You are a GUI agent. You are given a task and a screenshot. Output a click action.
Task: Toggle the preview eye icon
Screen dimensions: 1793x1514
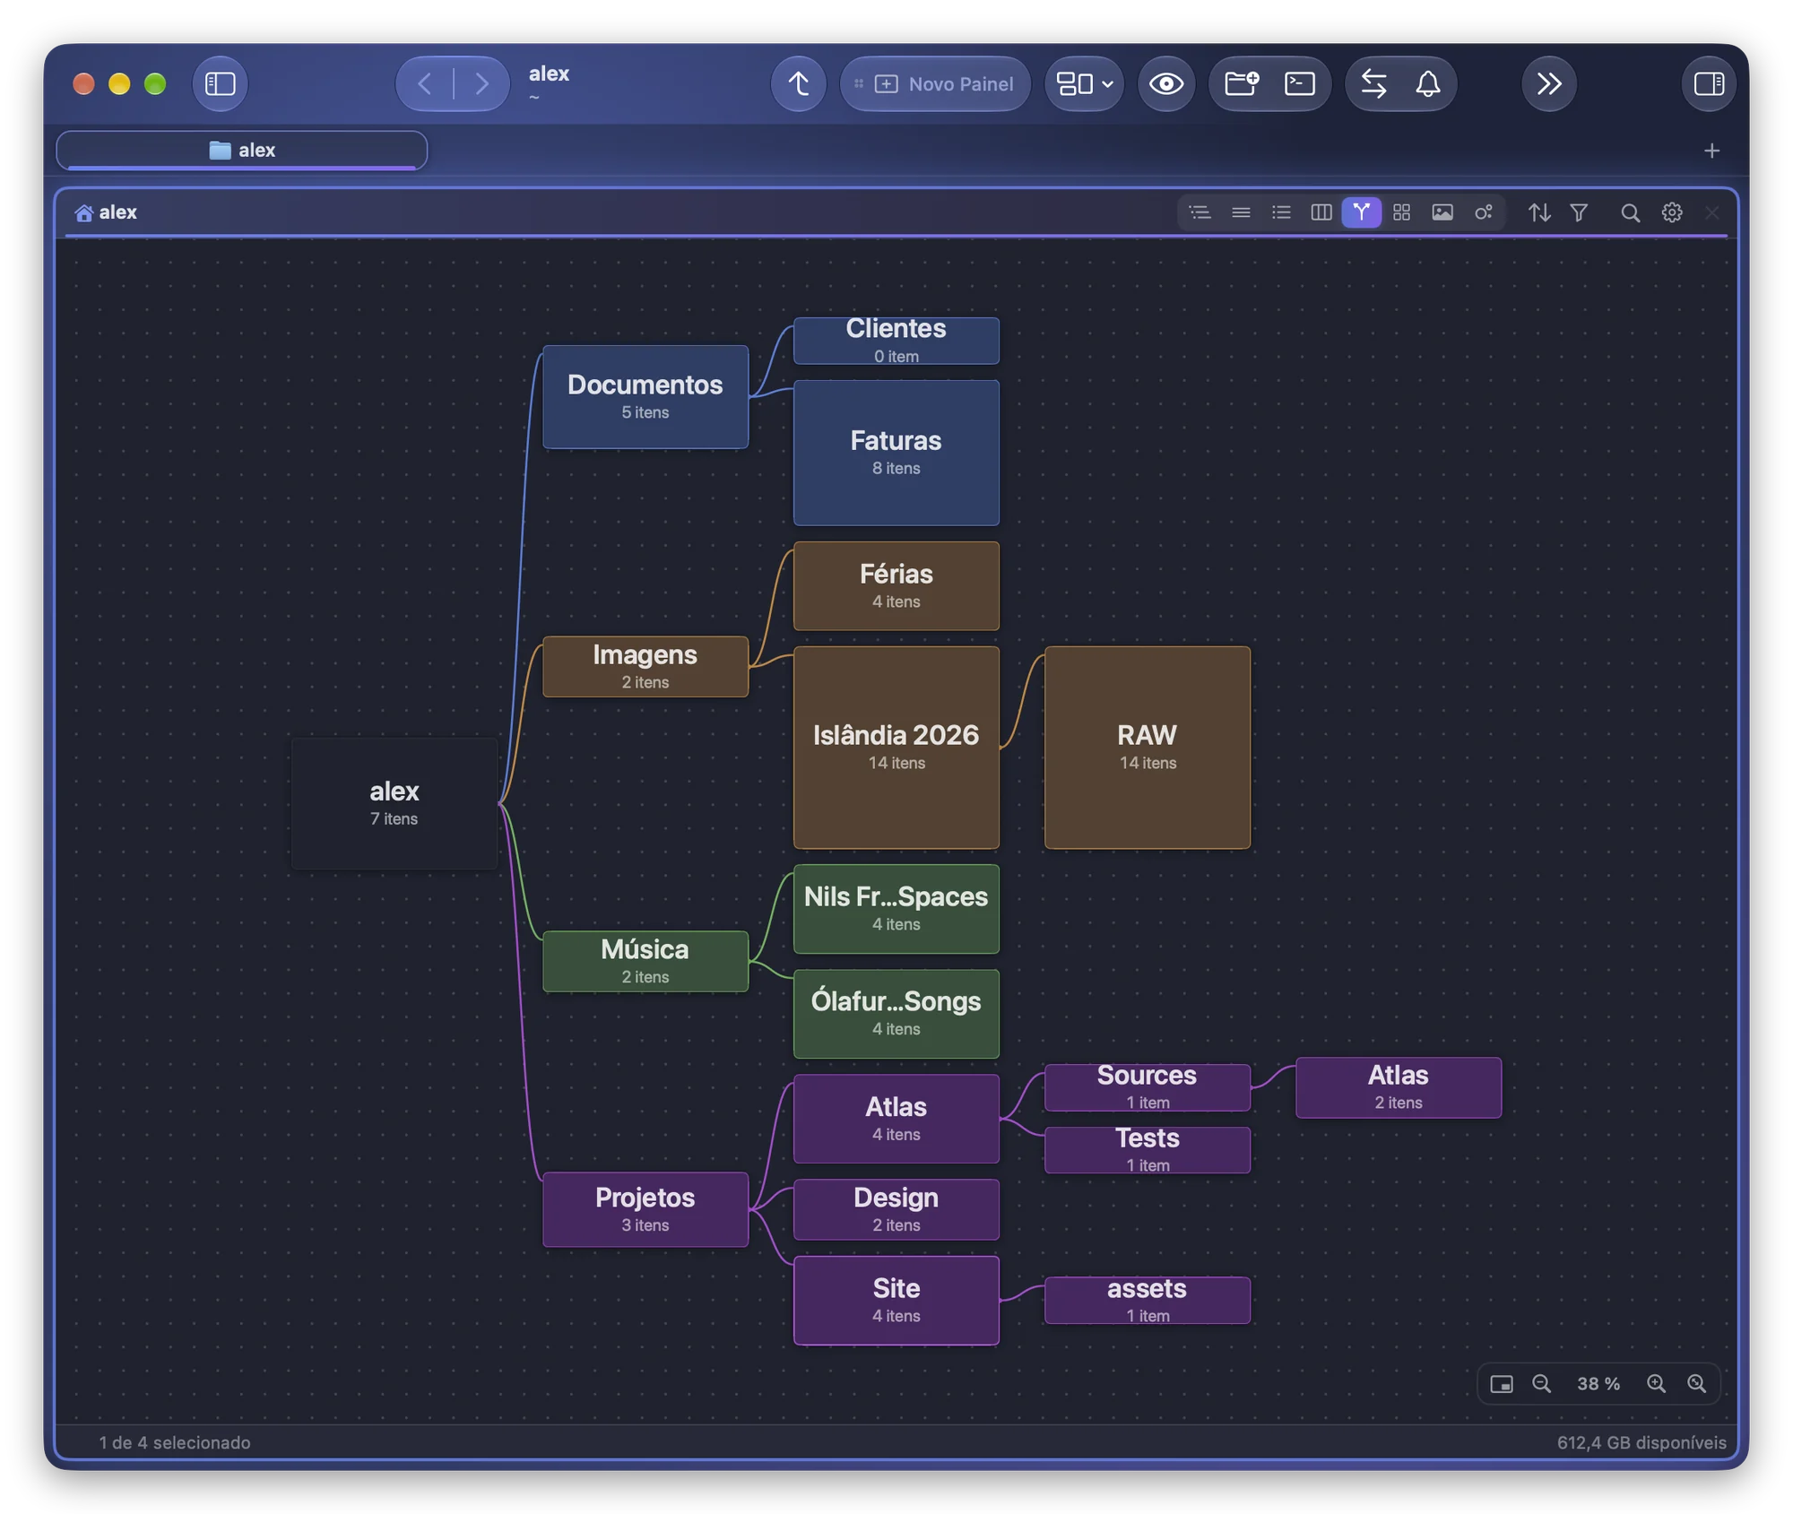pyautogui.click(x=1165, y=84)
